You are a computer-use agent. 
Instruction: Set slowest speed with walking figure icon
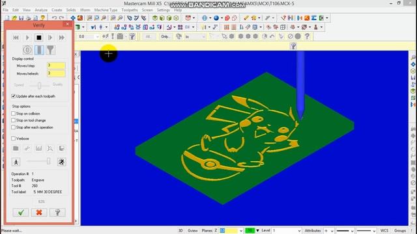click(16, 162)
